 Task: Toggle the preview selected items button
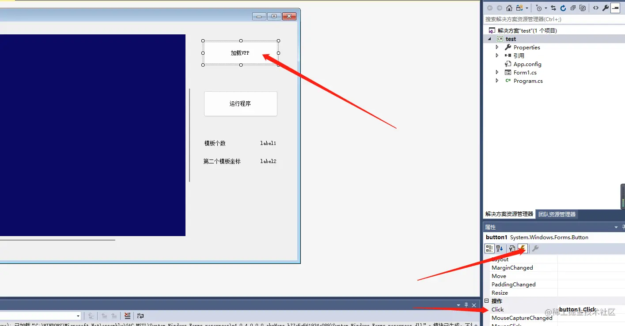[615, 8]
